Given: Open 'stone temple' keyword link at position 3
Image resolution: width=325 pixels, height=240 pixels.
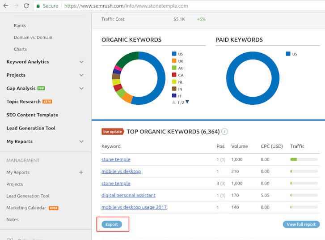Looking at the screenshot, I should 116,183.
